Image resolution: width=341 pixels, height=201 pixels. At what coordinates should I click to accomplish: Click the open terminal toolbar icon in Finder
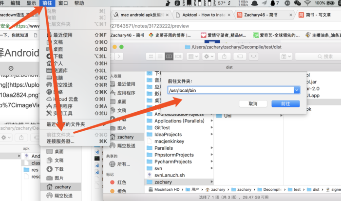pos(254,57)
